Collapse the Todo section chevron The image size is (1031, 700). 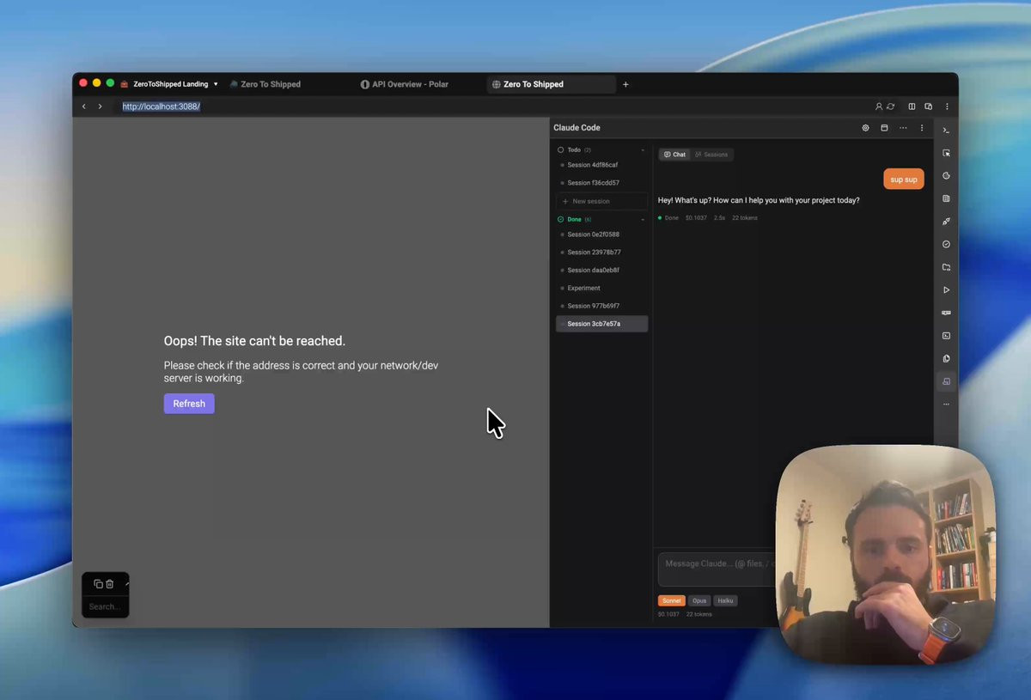(x=643, y=150)
